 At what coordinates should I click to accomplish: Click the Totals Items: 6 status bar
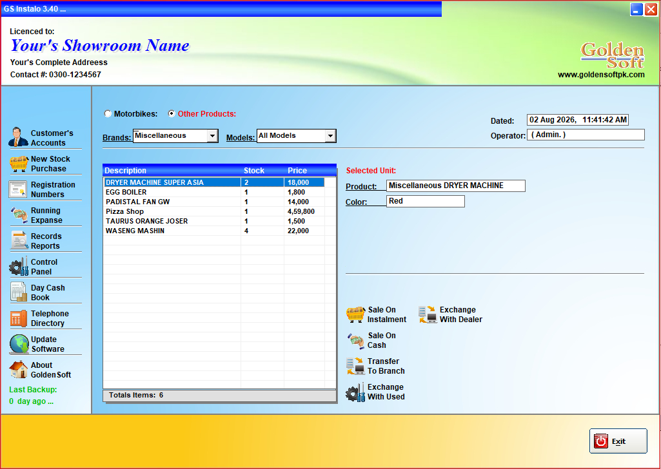click(x=220, y=396)
